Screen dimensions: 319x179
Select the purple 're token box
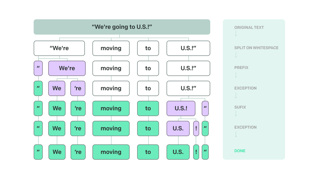coord(78,88)
